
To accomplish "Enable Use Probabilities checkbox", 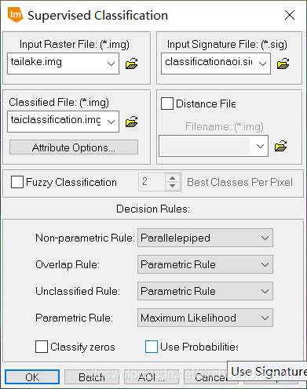I will click(152, 347).
